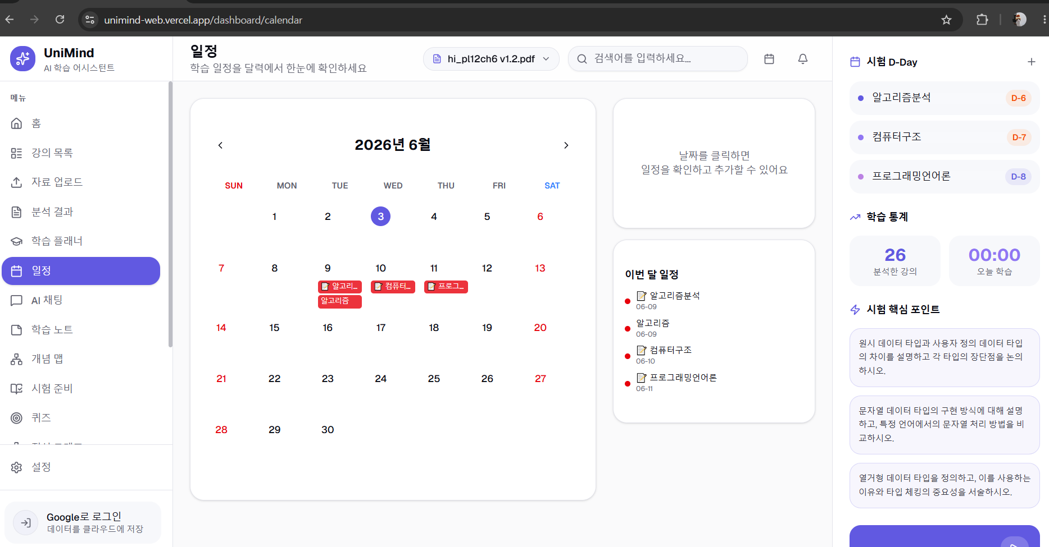
Task: Click the 퀴즈 target icon
Action: pyautogui.click(x=17, y=418)
